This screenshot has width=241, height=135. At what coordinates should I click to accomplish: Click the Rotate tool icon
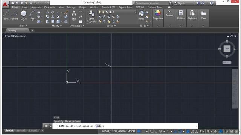click(x=53, y=12)
